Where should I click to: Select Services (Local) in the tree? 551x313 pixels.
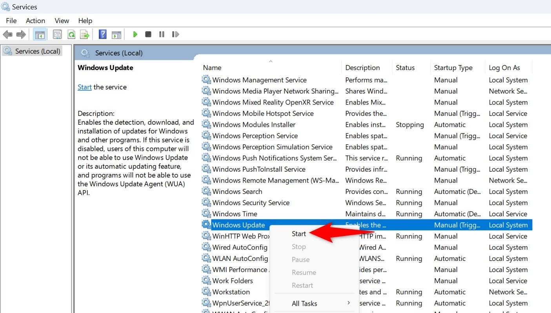[38, 51]
